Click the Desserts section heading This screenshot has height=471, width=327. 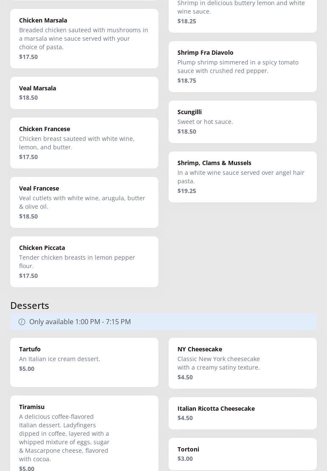30,306
